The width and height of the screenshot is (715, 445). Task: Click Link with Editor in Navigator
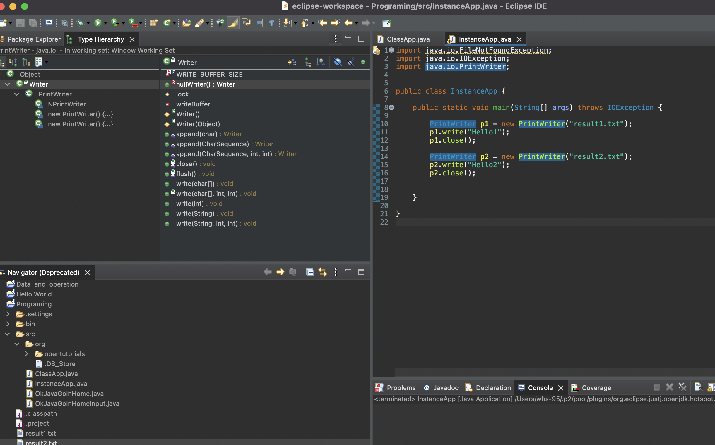[323, 272]
